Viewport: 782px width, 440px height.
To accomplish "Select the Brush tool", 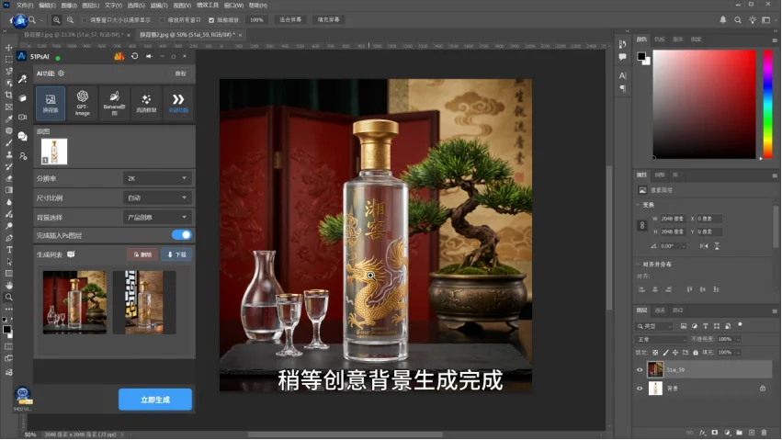I will (x=8, y=142).
